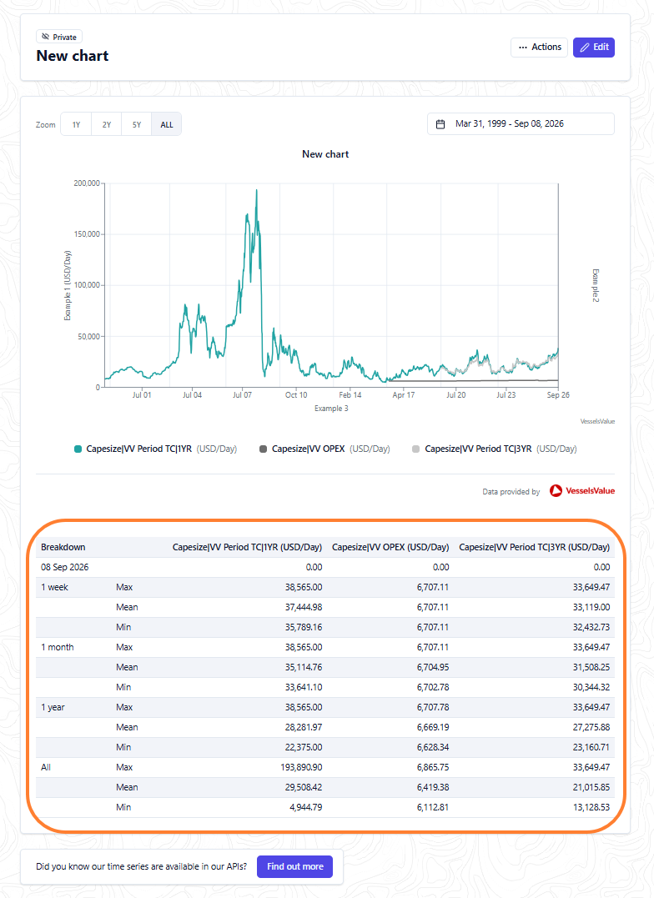This screenshot has width=654, height=898.
Task: Click the VesselsValue red logo icon
Action: 556,491
